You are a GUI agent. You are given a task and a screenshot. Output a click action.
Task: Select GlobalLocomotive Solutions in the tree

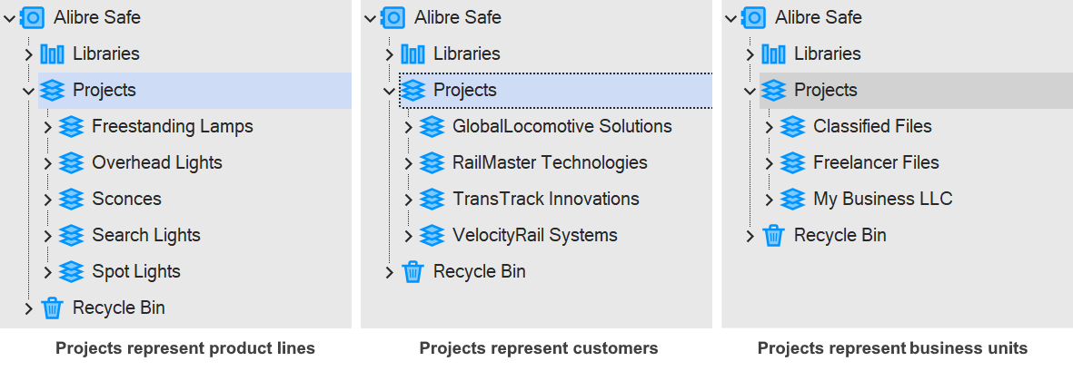(x=561, y=126)
